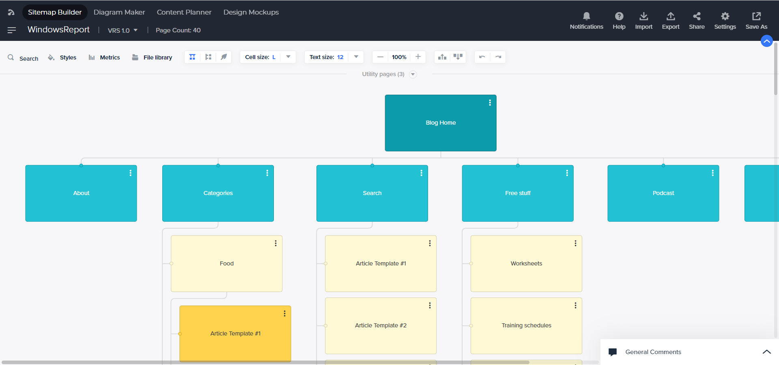The width and height of the screenshot is (779, 365).
Task: Open Blog Home card options menu
Action: [x=490, y=103]
